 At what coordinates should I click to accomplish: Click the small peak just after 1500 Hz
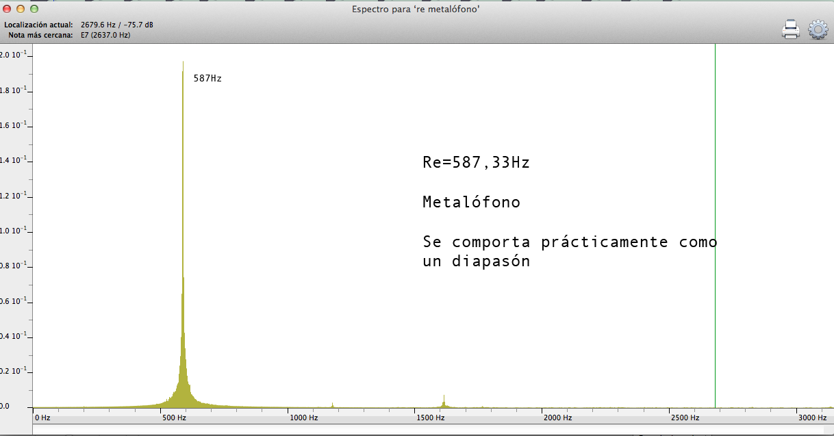coord(444,401)
